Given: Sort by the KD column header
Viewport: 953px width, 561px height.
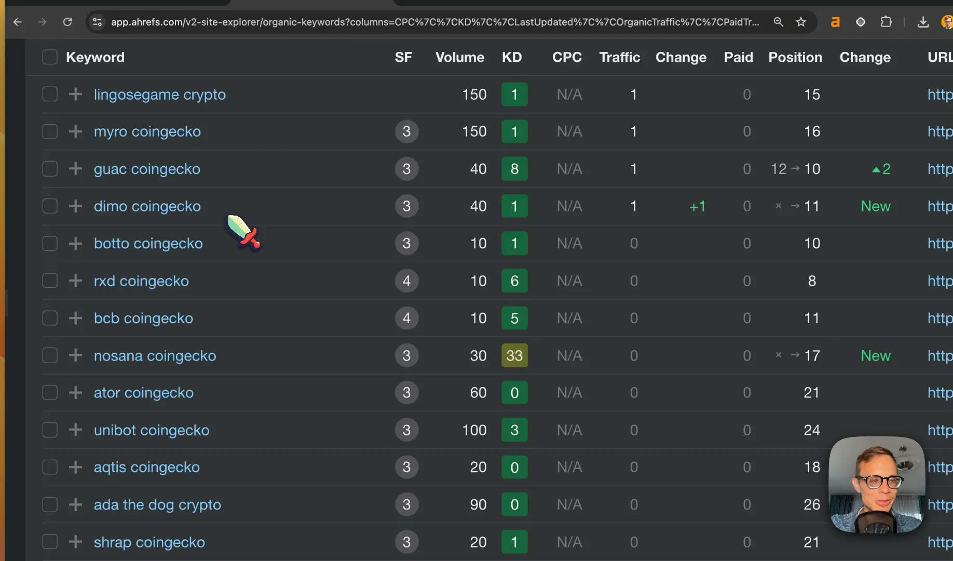Looking at the screenshot, I should click(x=512, y=57).
